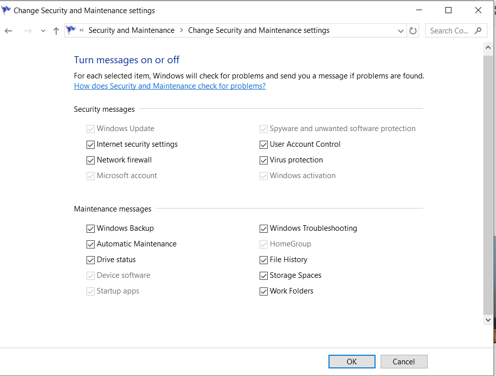The width and height of the screenshot is (496, 376).
Task: Uncheck Windows Troubleshooting messages
Action: coord(264,229)
